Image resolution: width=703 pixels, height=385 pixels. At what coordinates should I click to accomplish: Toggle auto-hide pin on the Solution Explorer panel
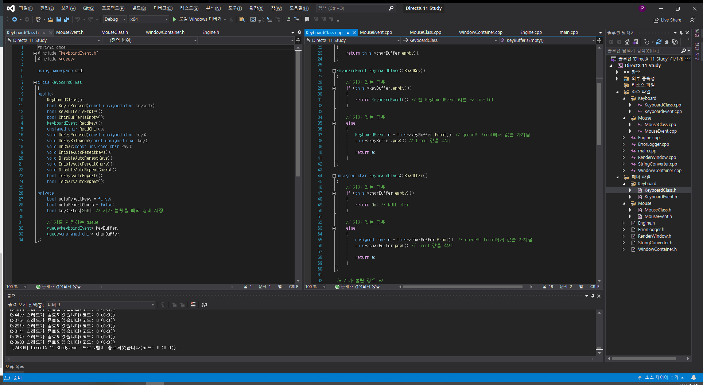coord(681,33)
